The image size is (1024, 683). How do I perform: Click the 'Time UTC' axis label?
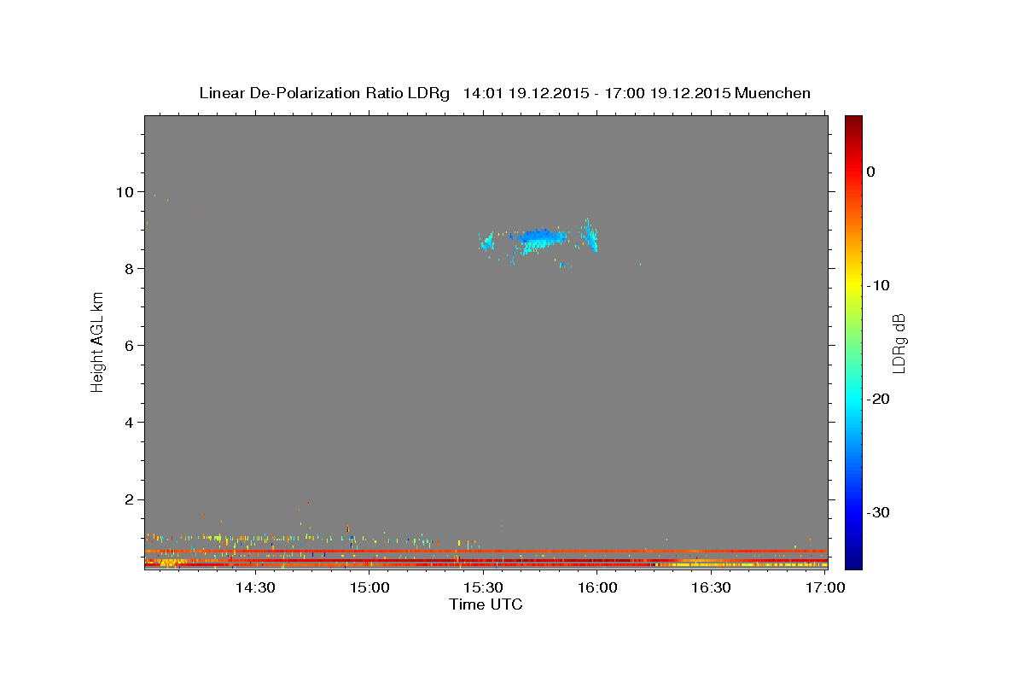click(486, 604)
